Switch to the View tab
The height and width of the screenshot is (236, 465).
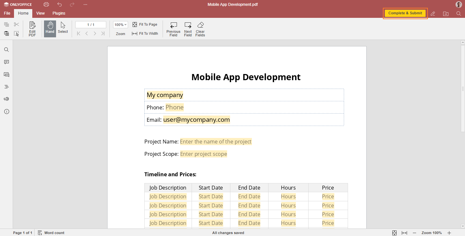tap(40, 13)
